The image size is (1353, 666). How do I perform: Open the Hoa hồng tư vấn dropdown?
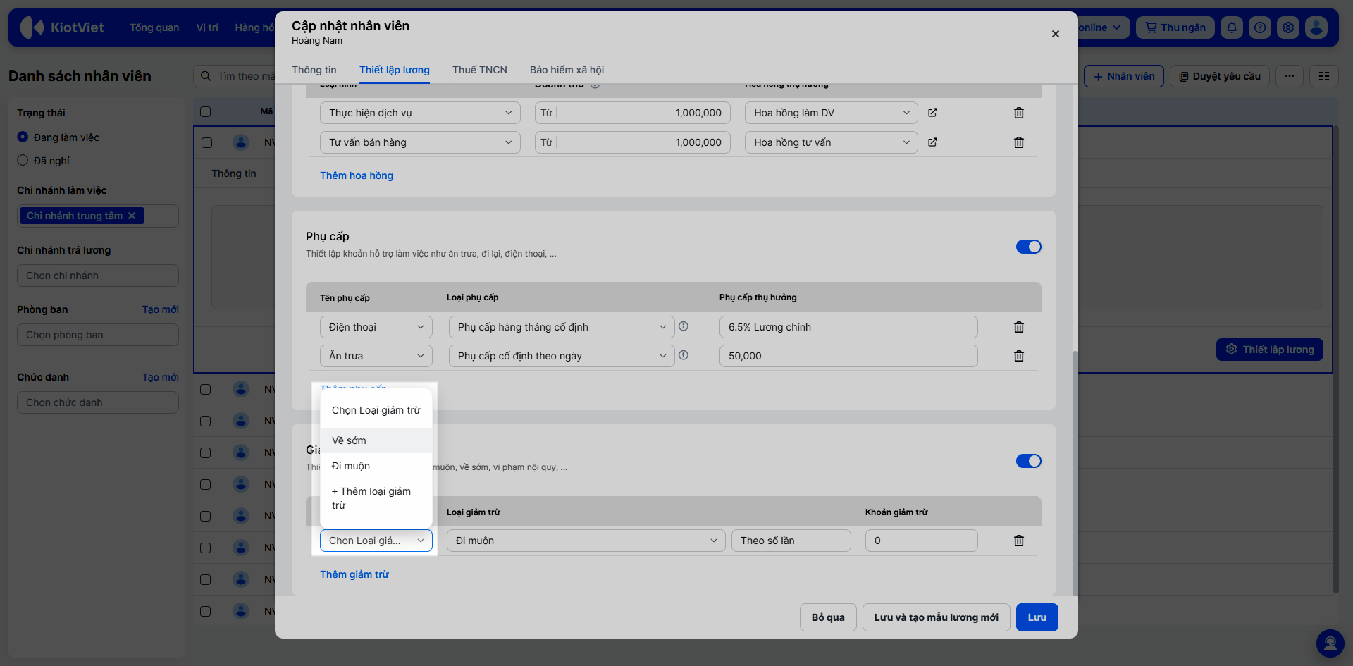(x=832, y=142)
